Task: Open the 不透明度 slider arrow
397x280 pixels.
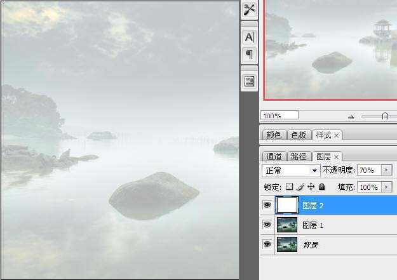Action: [x=387, y=170]
